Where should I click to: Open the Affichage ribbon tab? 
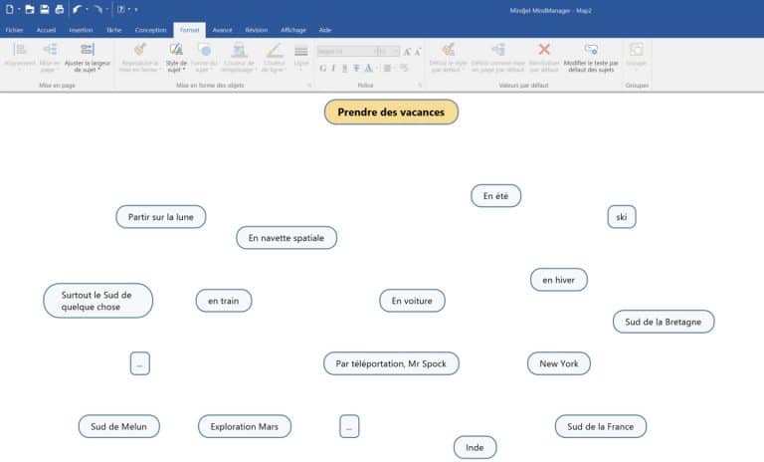pos(292,30)
